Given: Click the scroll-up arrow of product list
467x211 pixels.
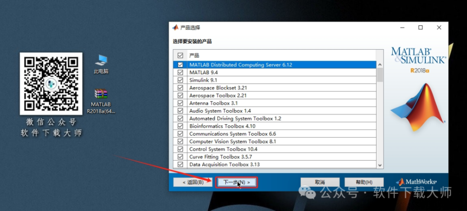Looking at the screenshot, I should (x=380, y=65).
